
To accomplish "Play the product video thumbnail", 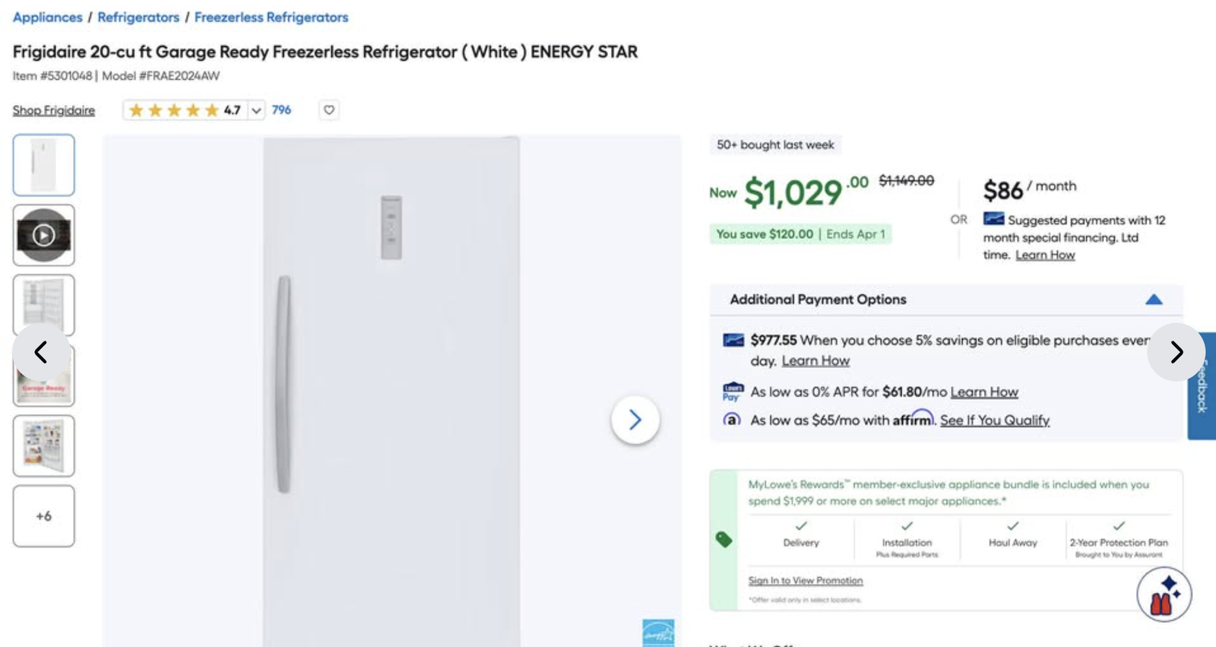I will 43,235.
